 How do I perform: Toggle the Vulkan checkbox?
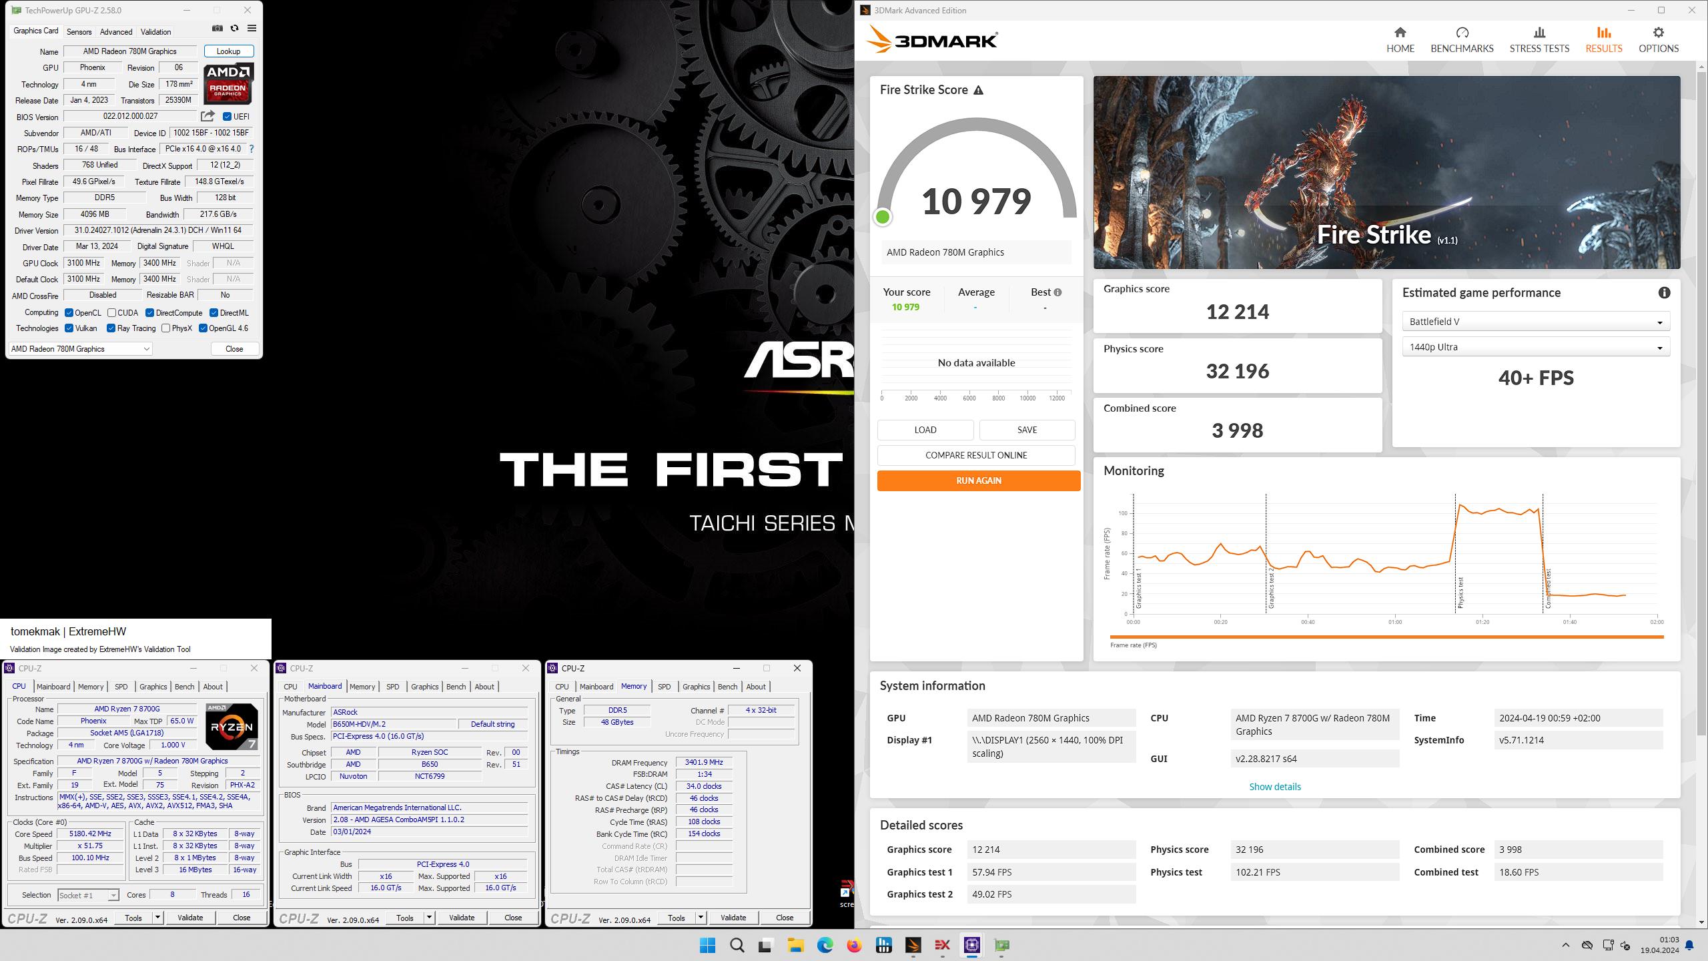pos(69,328)
